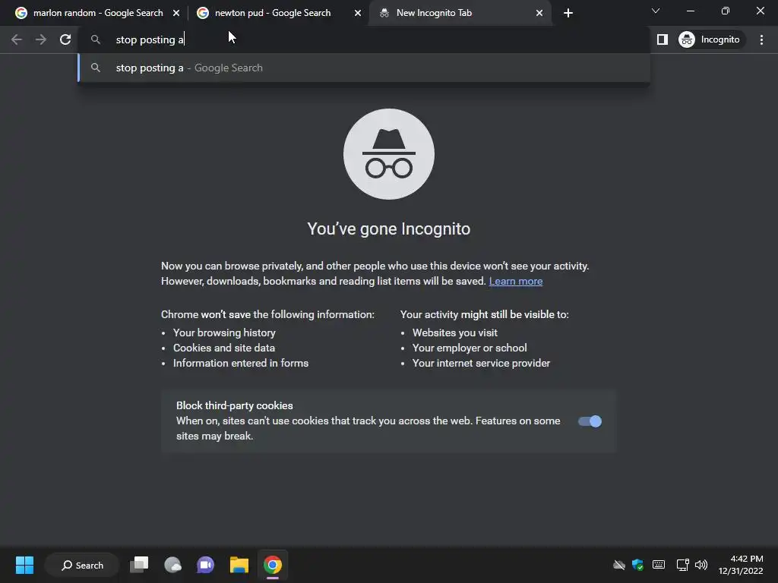The width and height of the screenshot is (778, 583).
Task: Open the Windows Start menu
Action: [24, 565]
